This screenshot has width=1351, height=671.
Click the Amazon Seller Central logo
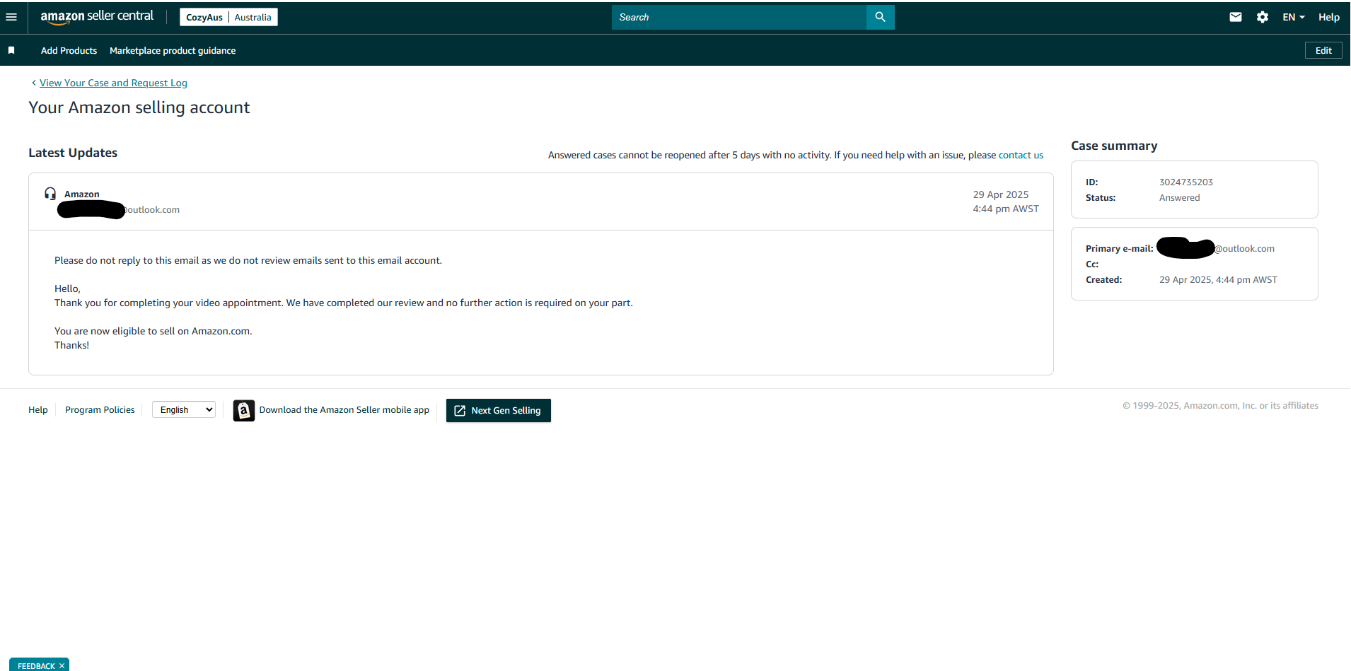97,17
